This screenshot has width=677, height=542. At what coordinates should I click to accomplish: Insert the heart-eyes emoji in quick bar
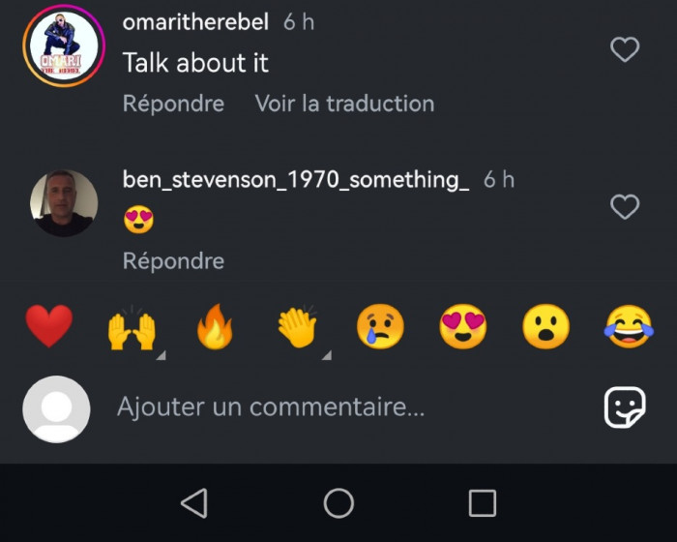(x=462, y=327)
